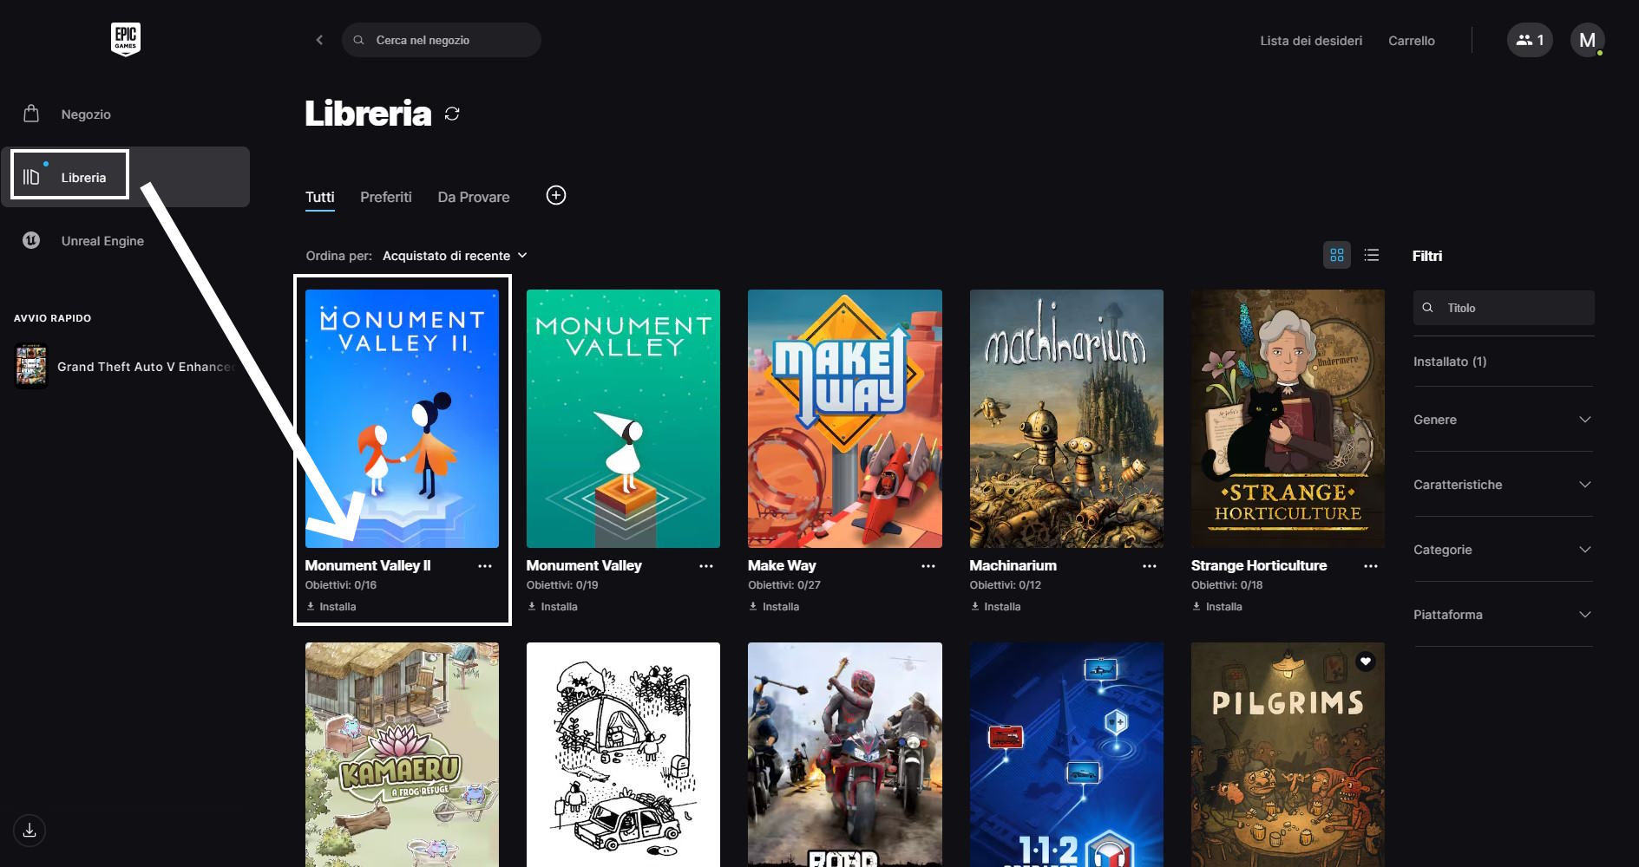
Task: Open options menu for Make Way
Action: [x=928, y=566]
